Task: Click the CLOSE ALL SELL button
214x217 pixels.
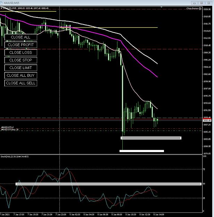Action: (x=20, y=83)
